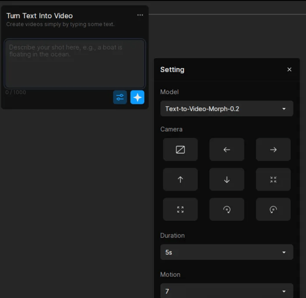Select the clockwise rotation camera option
Viewport: 306px width, 298px height.
[227, 209]
